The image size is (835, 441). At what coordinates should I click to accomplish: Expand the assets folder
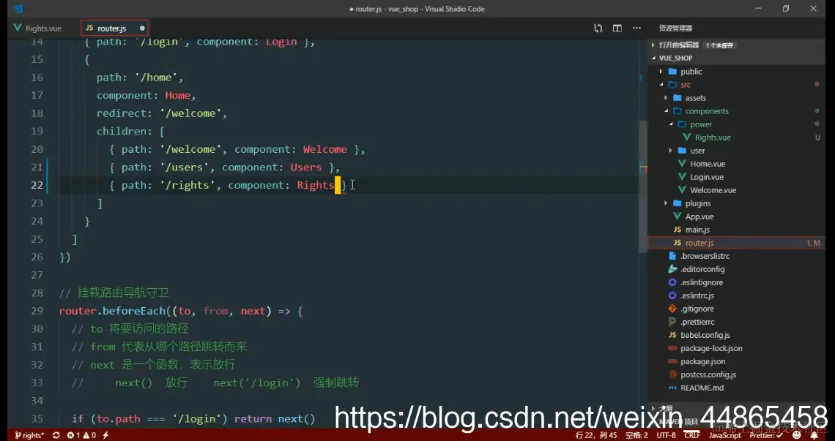(666, 98)
